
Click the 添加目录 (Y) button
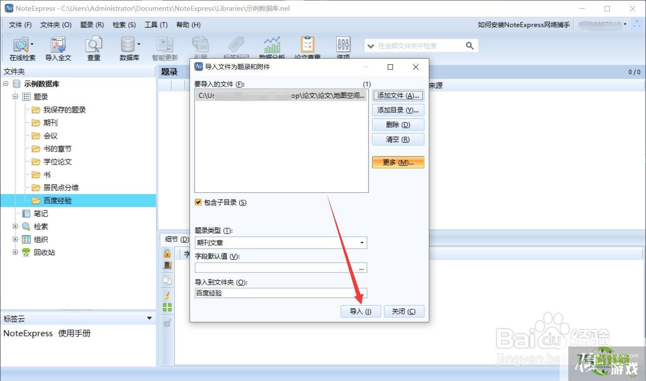(x=398, y=110)
